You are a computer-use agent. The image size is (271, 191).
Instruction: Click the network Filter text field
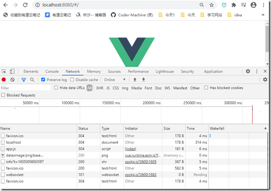[25, 88]
